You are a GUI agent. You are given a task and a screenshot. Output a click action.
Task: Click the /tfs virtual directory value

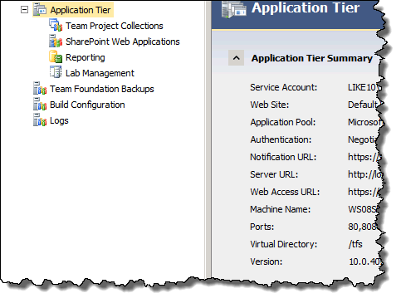point(355,244)
